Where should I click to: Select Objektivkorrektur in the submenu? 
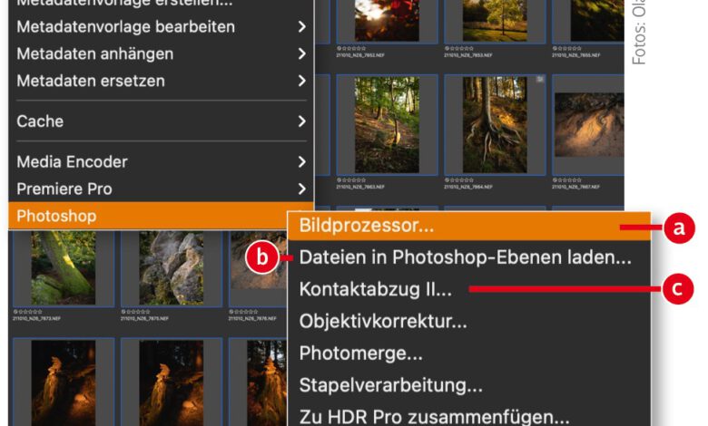point(468,321)
